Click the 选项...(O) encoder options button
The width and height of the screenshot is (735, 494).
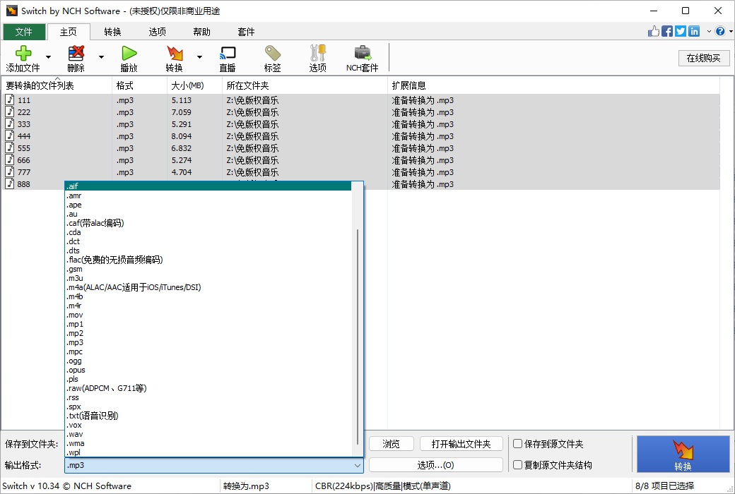click(x=435, y=465)
